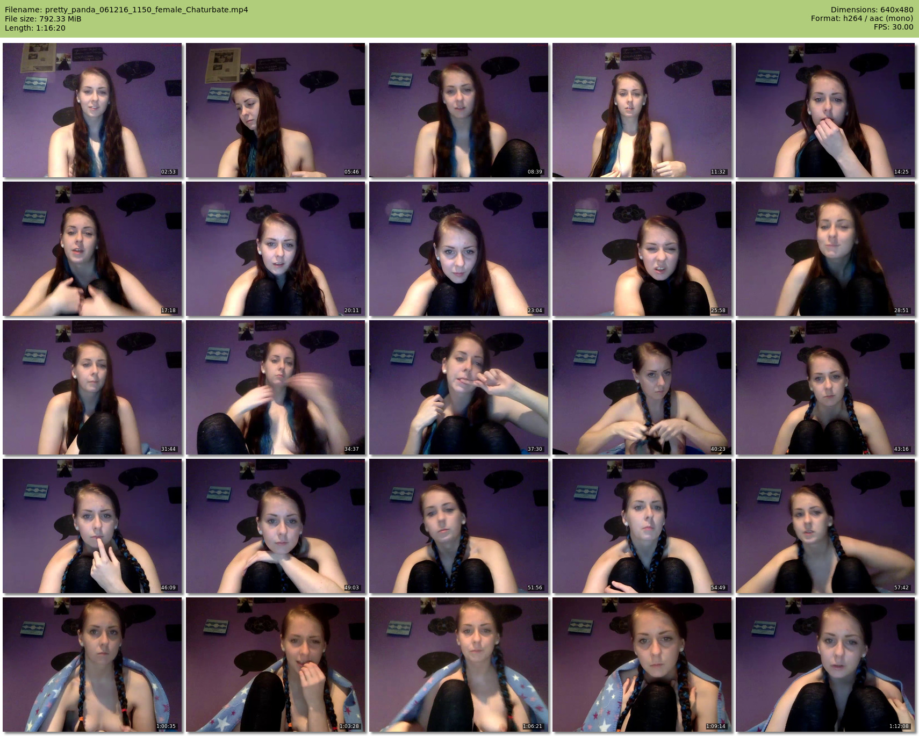This screenshot has height=736, width=919.
Task: Open the thumbnail stamped 54:49
Action: coord(642,526)
